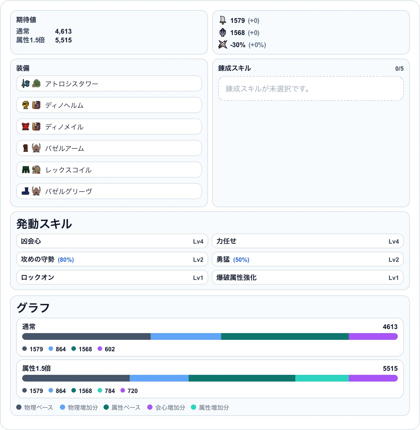Open the バゼルアーム arm armor slot
Screen dimensions: 420x430
109,148
